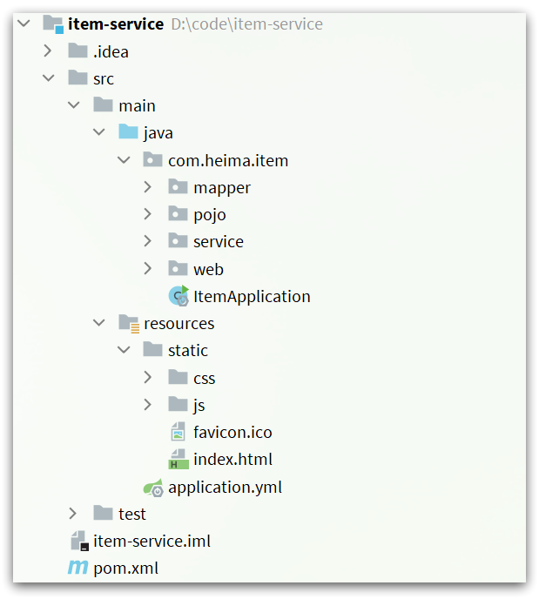Select the pojo package

point(209,214)
